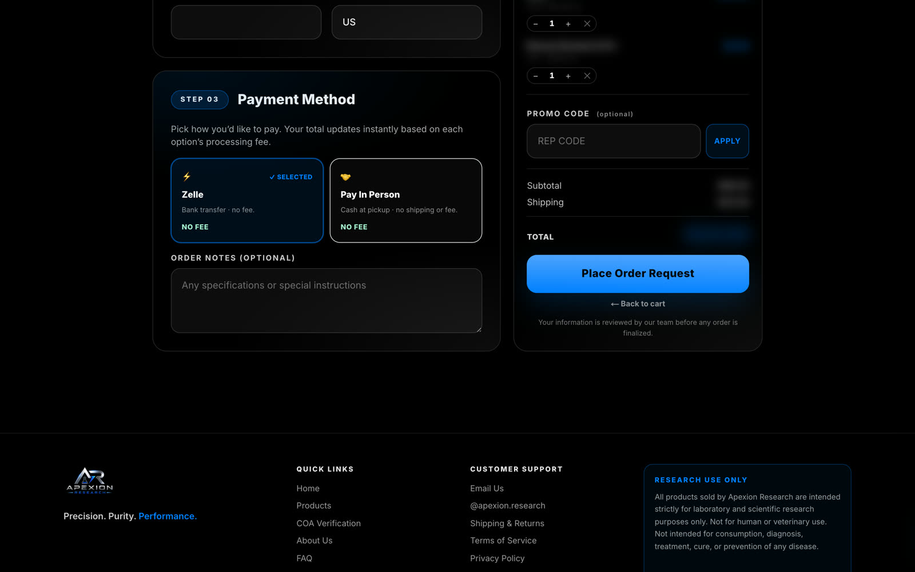
Task: Click the TOTAL label
Action: [540, 237]
